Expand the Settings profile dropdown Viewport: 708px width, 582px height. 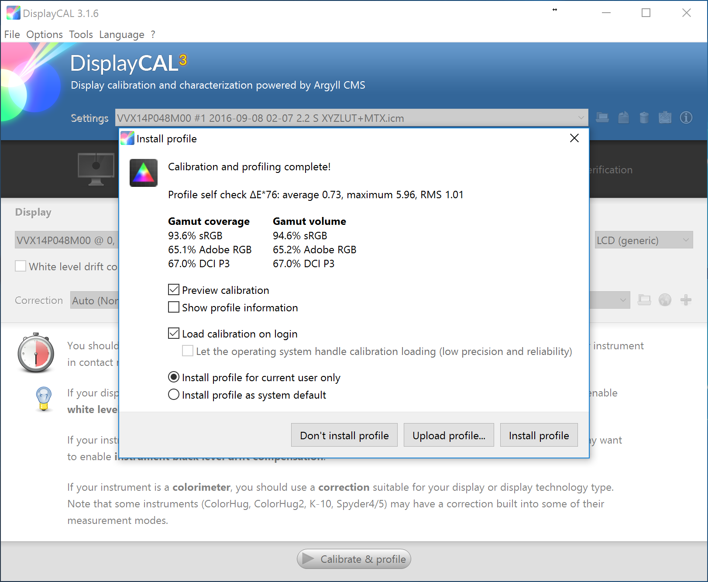tap(352, 118)
